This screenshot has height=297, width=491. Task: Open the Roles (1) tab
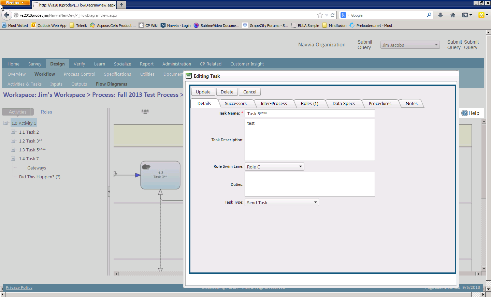click(x=309, y=103)
